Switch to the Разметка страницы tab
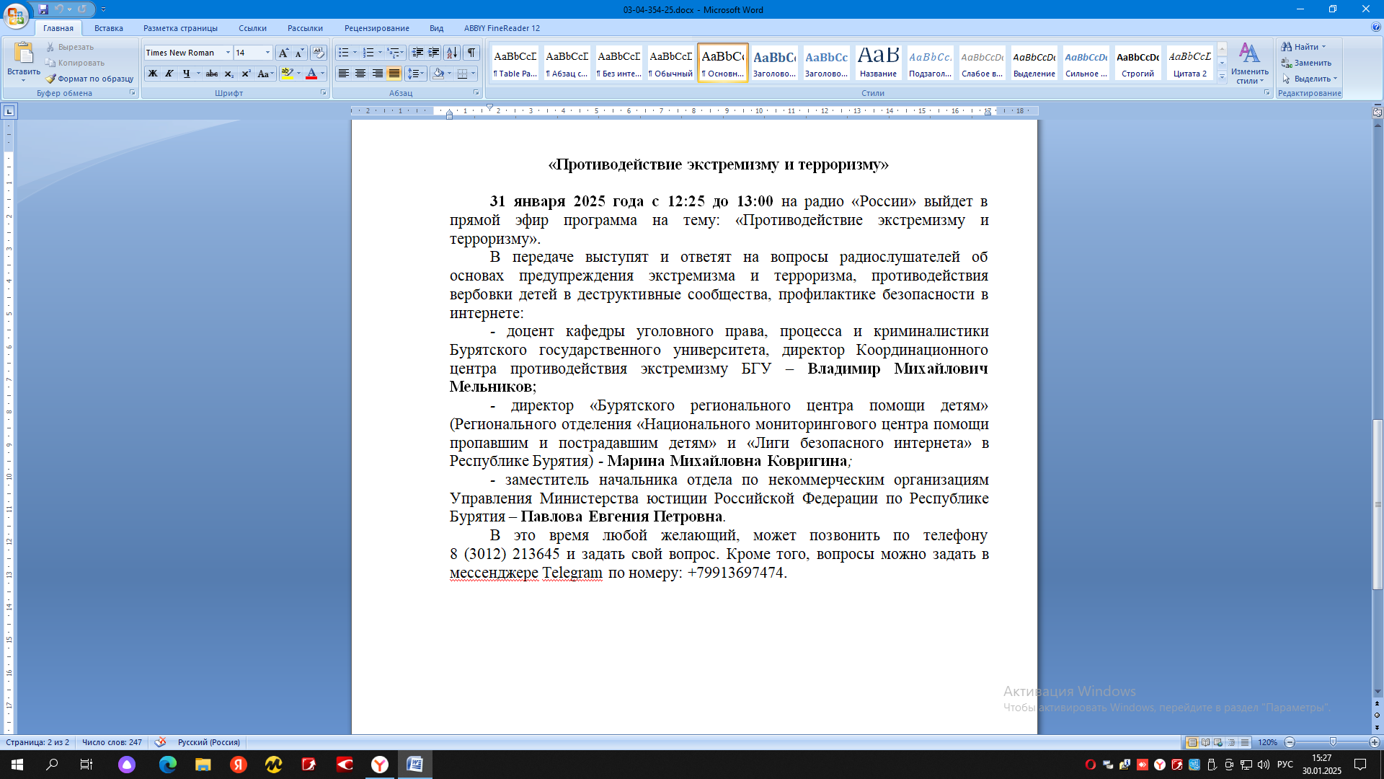Viewport: 1384px width, 779px height. click(x=180, y=28)
